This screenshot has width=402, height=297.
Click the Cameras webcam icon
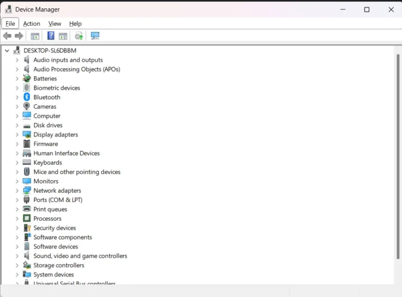point(27,106)
